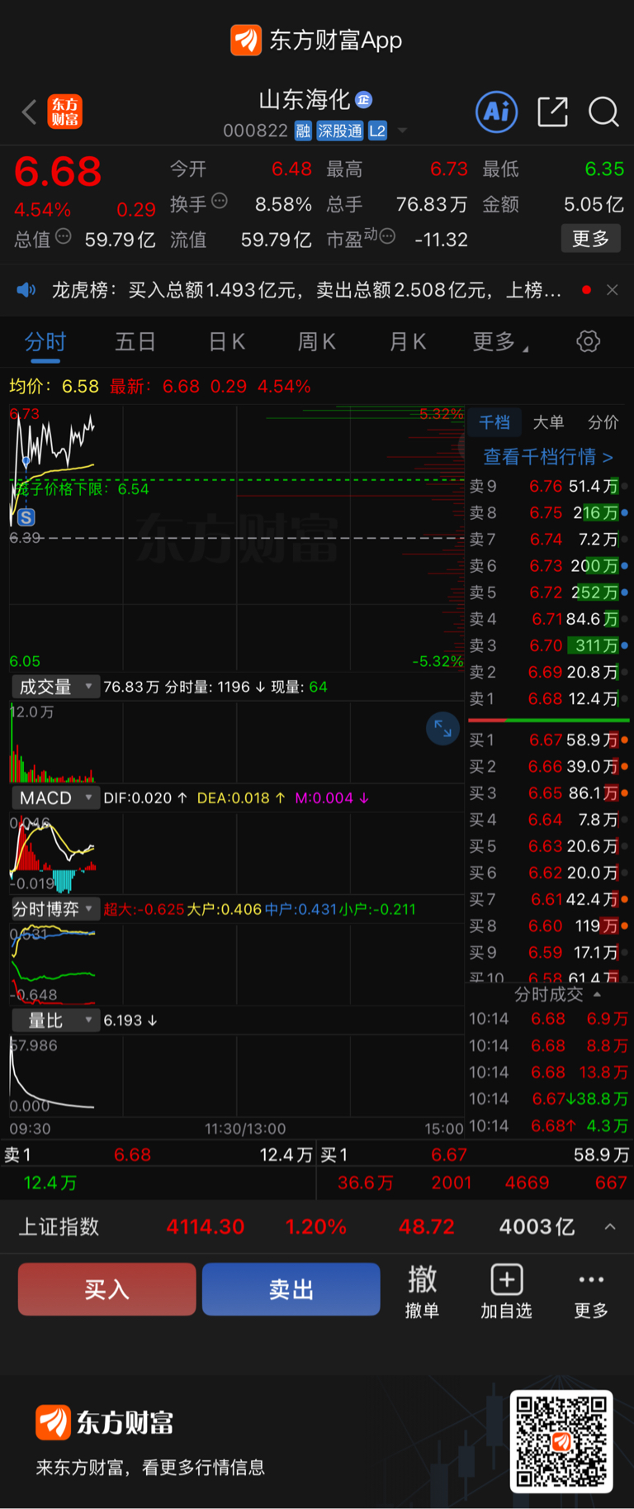Image resolution: width=634 pixels, height=1509 pixels.
Task: Open the search magnifier icon
Action: (603, 112)
